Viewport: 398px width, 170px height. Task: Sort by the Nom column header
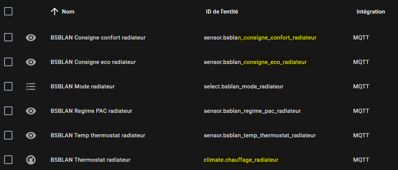(68, 12)
